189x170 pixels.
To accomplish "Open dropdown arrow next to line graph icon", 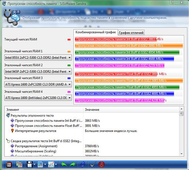I will point(56,164).
